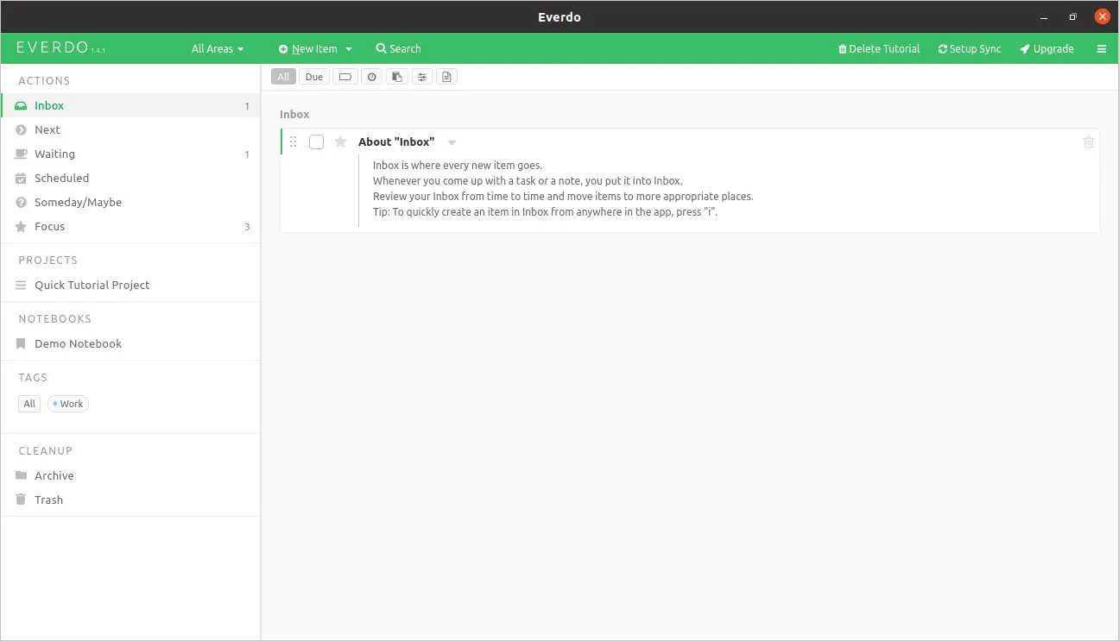
Task: Select the Due filter
Action: click(x=314, y=77)
